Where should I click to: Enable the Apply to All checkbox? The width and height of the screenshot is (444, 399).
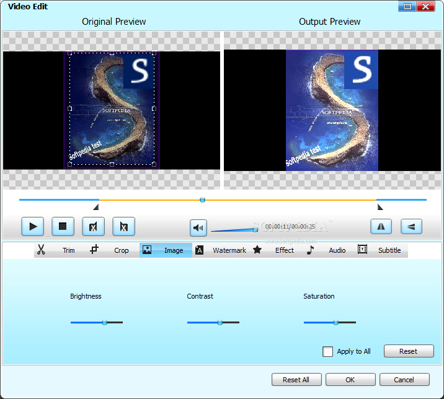click(x=327, y=351)
